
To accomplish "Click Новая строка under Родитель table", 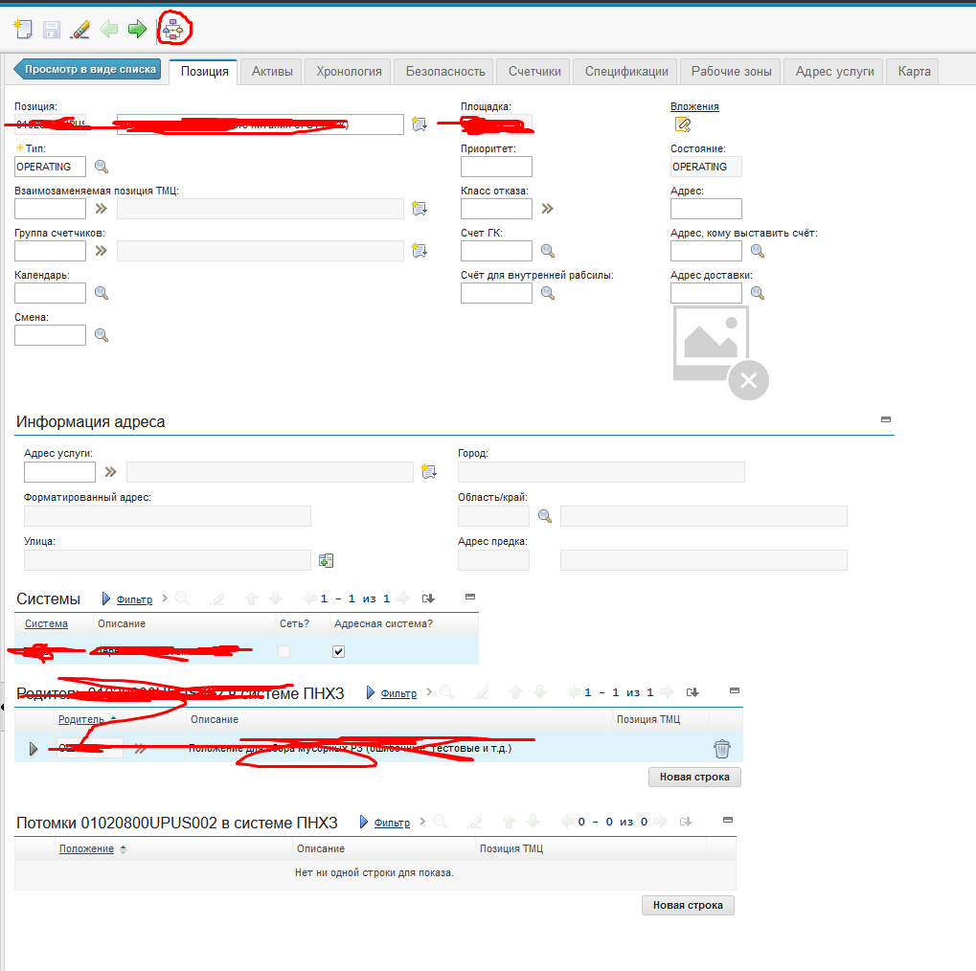I will pyautogui.click(x=694, y=777).
